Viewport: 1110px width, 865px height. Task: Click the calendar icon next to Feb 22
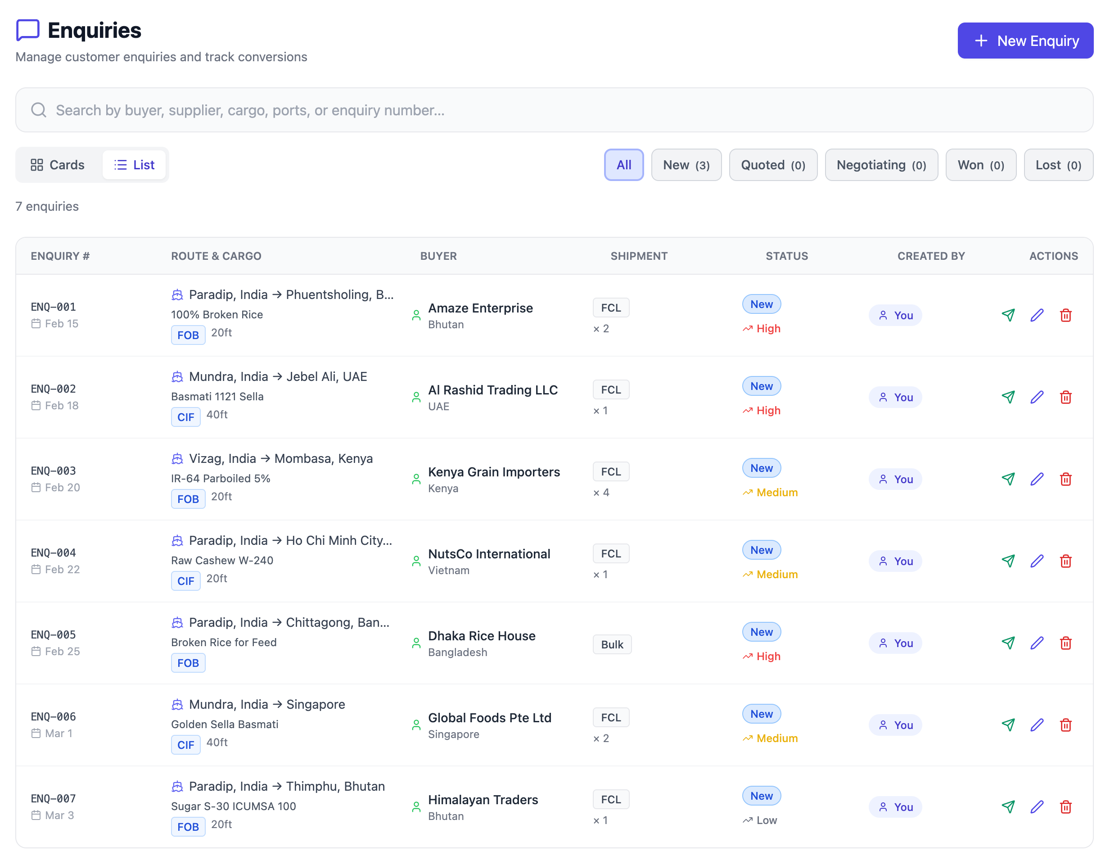(36, 570)
